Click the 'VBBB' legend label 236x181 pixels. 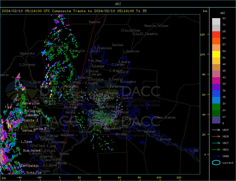click(226, 156)
